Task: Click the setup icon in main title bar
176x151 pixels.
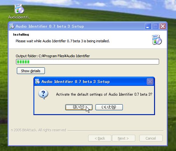Action: (x=12, y=26)
